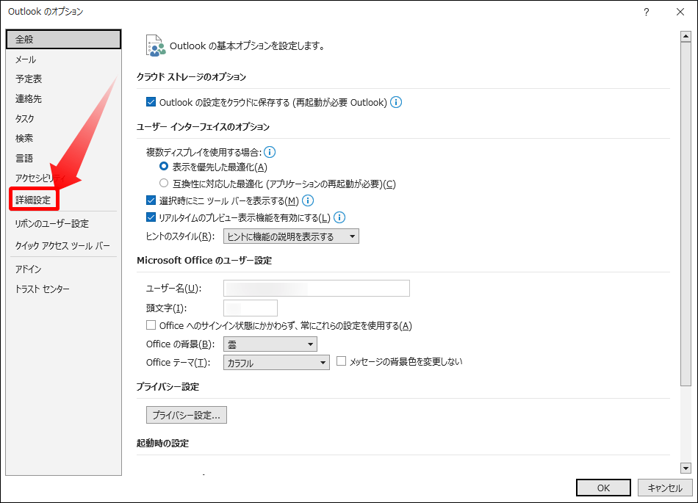Image resolution: width=698 pixels, height=503 pixels.
Task: Open リボンのユーザー設定 category
Action: 64,224
